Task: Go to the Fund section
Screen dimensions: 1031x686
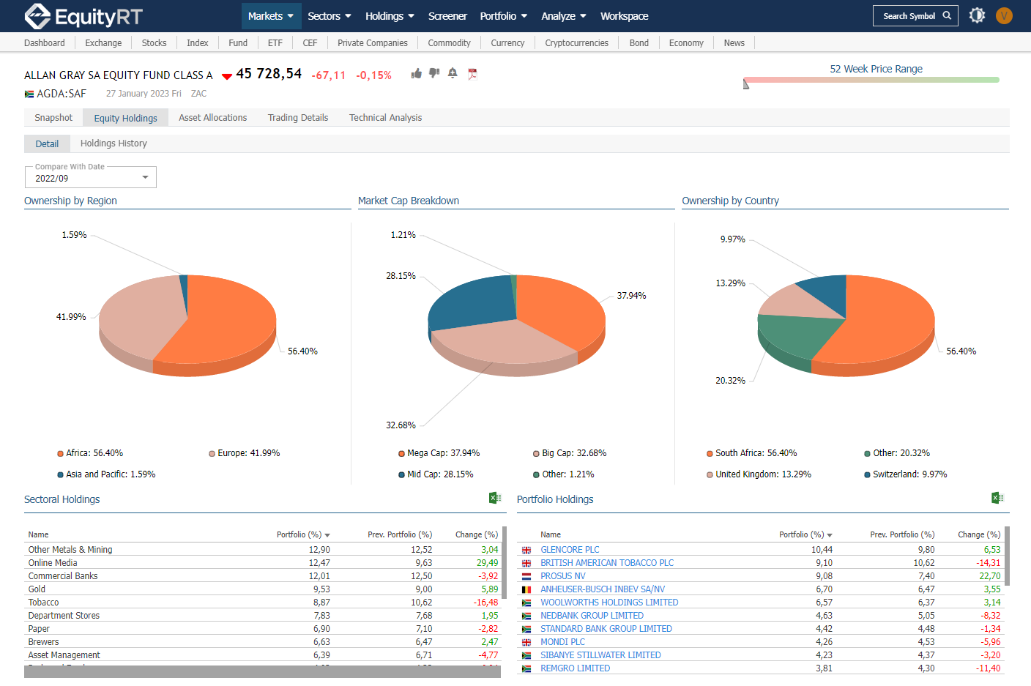Action: click(x=238, y=43)
